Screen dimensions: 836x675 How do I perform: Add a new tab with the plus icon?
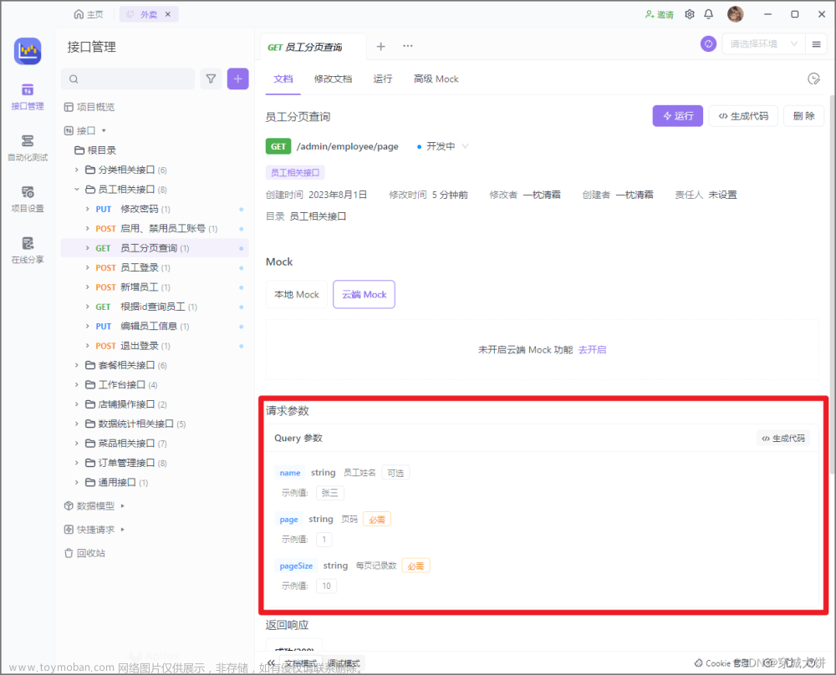(x=380, y=46)
